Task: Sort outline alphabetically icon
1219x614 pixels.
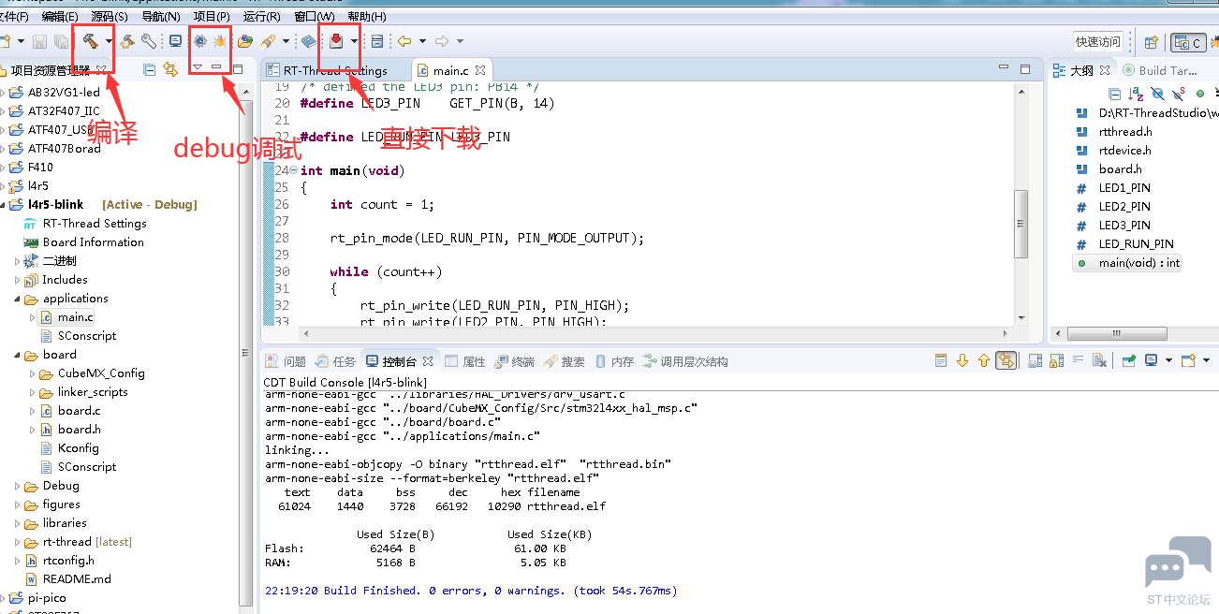Action: pos(1136,94)
